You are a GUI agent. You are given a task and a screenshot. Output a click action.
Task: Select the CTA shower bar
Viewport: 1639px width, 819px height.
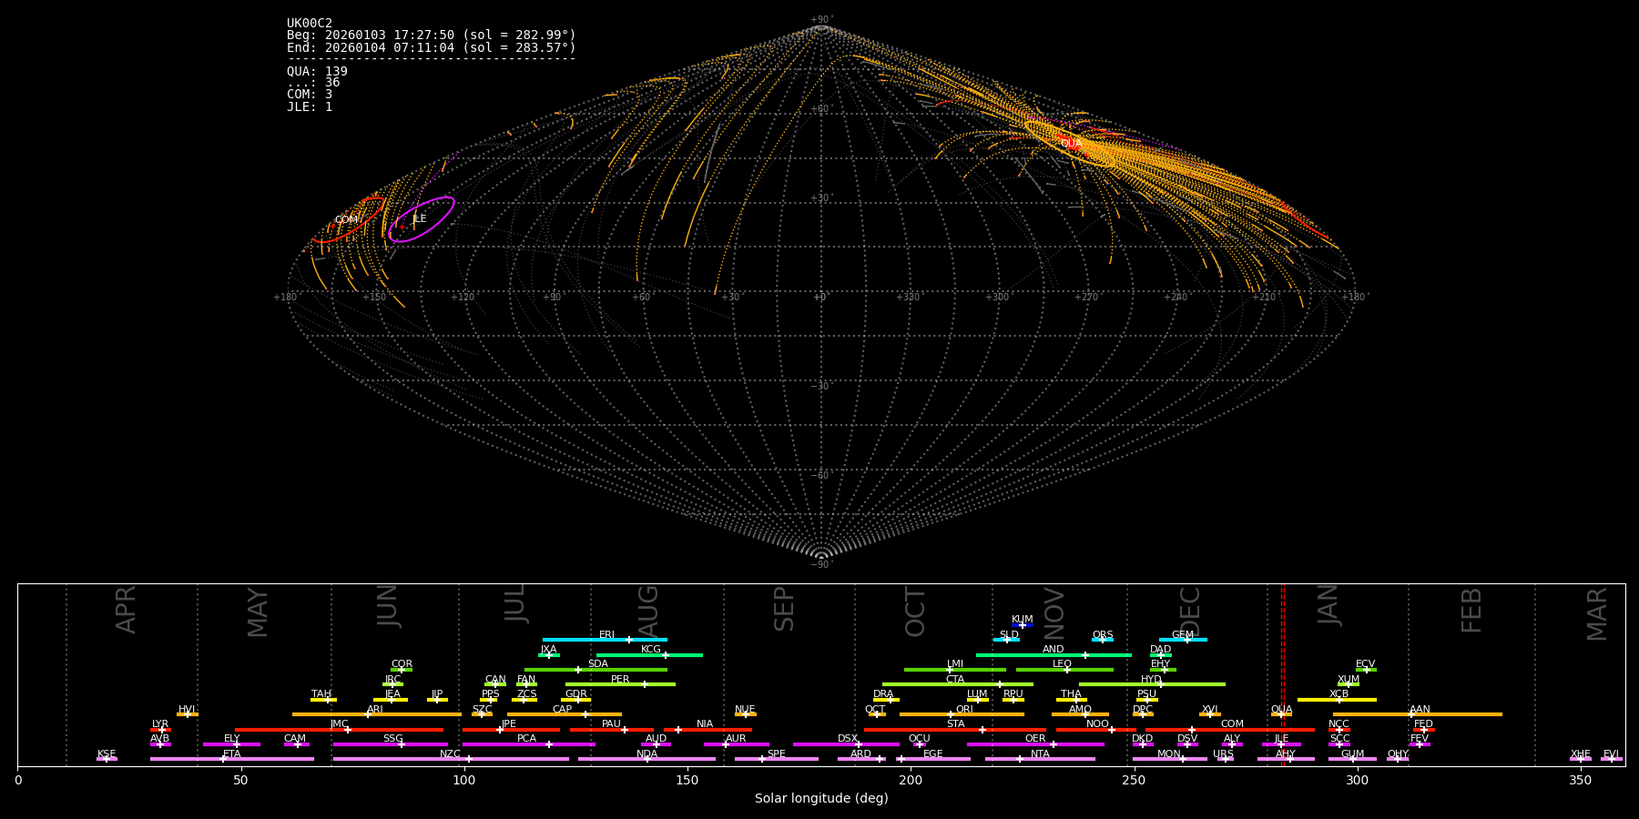coord(957,684)
